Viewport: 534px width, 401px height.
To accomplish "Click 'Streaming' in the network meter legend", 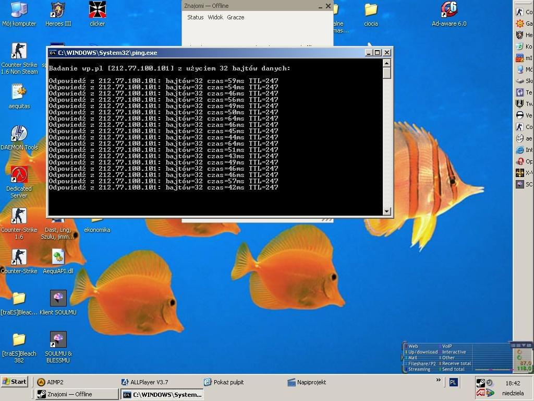I will pos(419,369).
